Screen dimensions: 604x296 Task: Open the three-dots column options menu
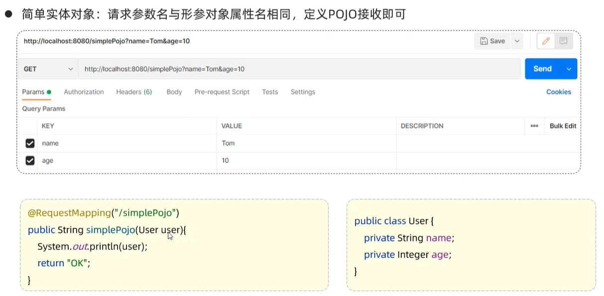click(x=534, y=126)
